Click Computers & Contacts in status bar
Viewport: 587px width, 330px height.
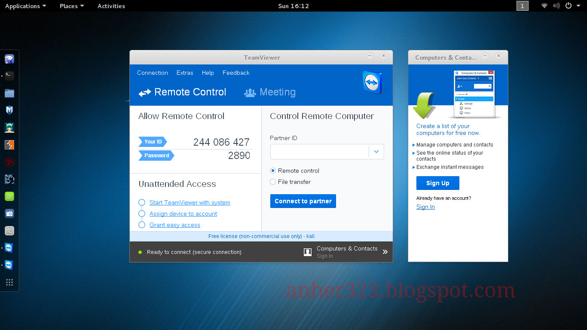point(347,248)
